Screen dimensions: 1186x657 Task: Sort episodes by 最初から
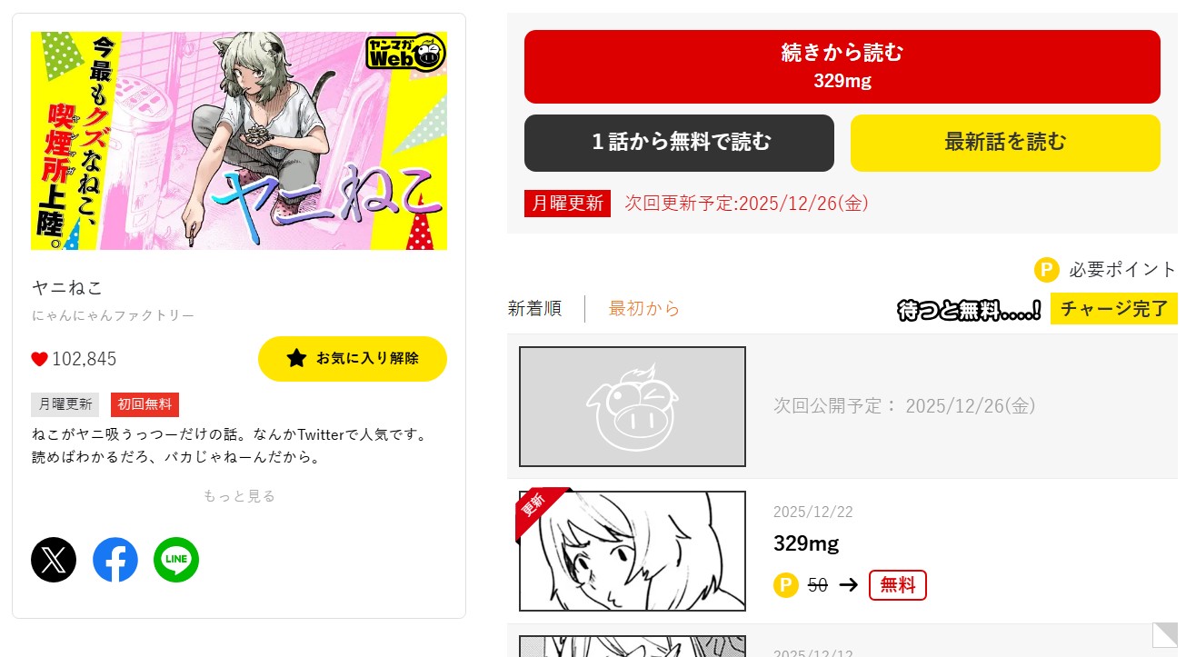(644, 309)
